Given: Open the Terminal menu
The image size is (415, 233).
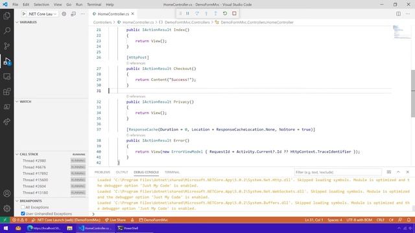Looking at the screenshot, I should [x=94, y=5].
